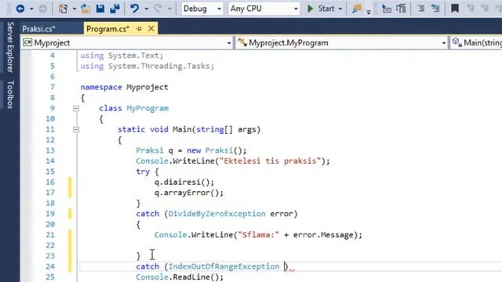Click line number 22 in margin
Image resolution: width=502 pixels, height=282 pixels.
click(50, 245)
